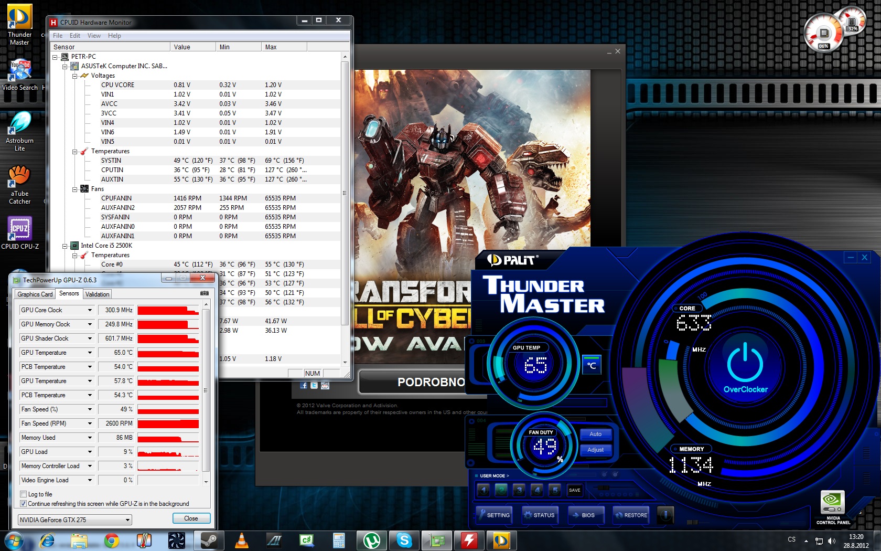Open STATUS in Thunder Master
The width and height of the screenshot is (881, 551).
[x=540, y=515]
